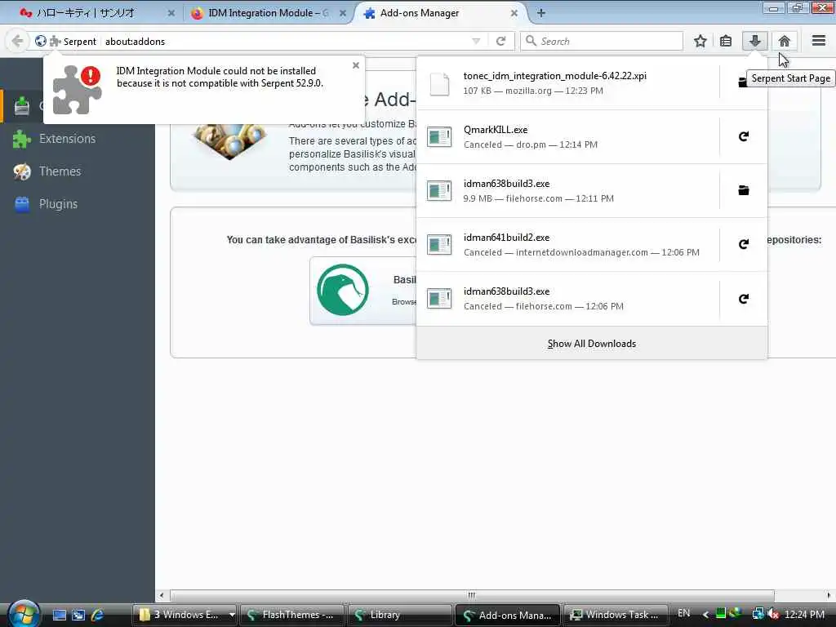The width and height of the screenshot is (836, 627).
Task: Dismiss the IDM install error notification
Action: tap(356, 65)
